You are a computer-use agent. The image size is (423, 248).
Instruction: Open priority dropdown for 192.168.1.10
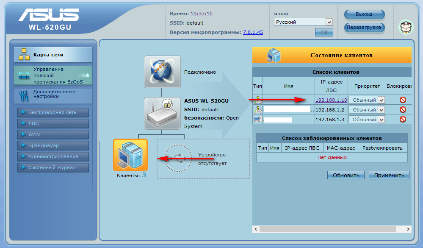click(x=367, y=100)
